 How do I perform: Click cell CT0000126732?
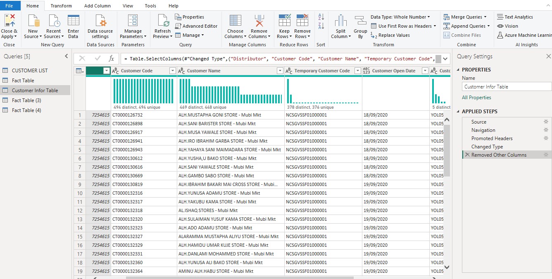144,115
